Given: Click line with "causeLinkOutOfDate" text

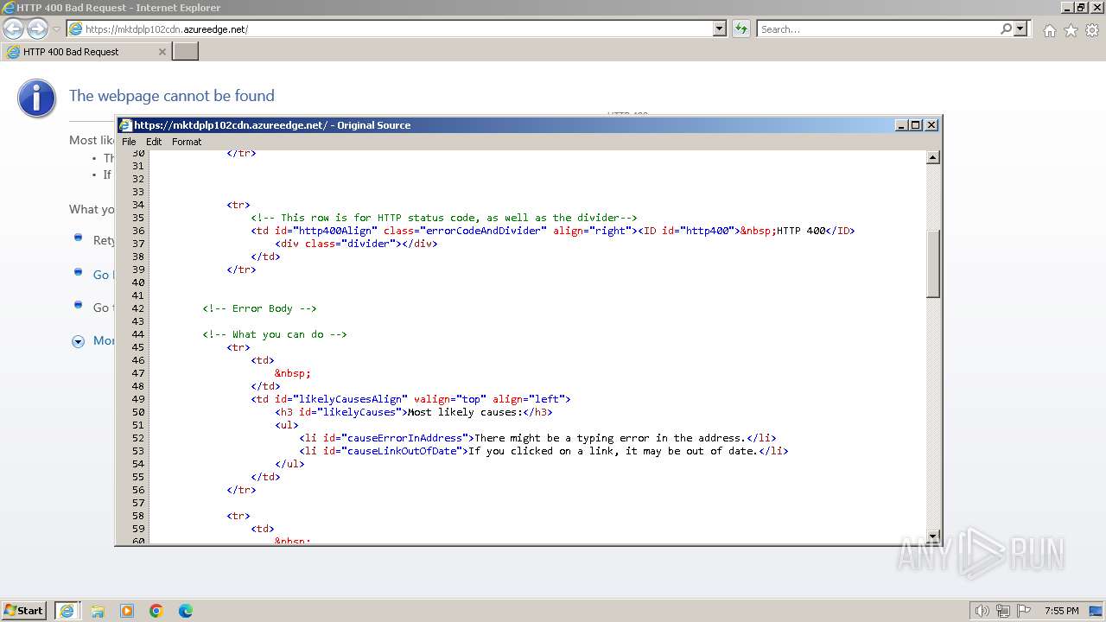Looking at the screenshot, I should (x=543, y=451).
